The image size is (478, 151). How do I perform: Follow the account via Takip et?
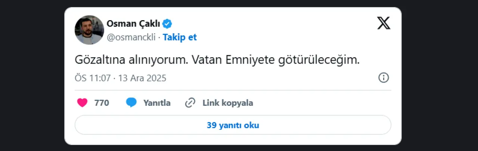(x=180, y=37)
